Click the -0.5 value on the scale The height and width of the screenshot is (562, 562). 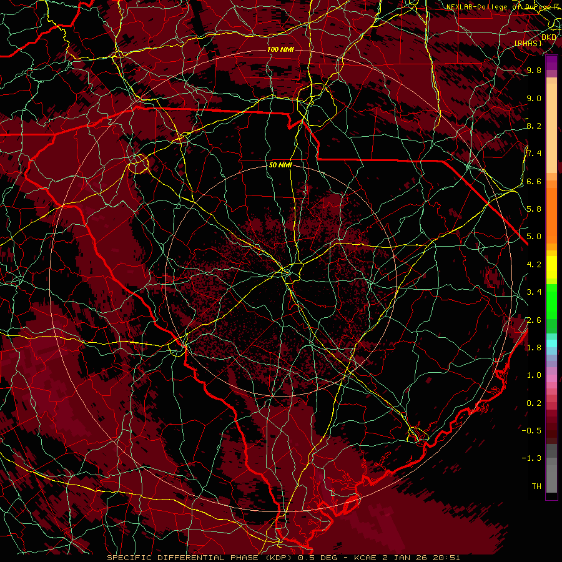click(531, 431)
